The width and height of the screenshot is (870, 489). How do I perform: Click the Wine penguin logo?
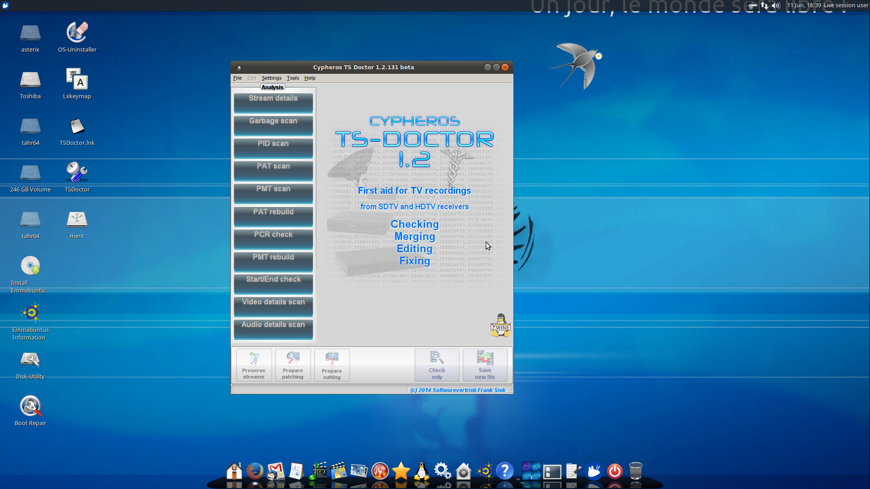click(501, 326)
